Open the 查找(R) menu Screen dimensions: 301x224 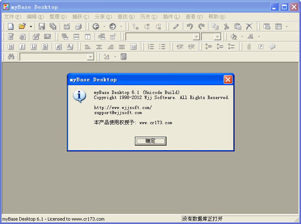[126, 17]
